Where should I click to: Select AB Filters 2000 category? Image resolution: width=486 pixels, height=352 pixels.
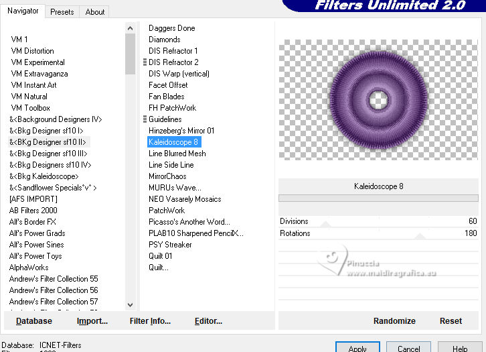click(x=33, y=211)
